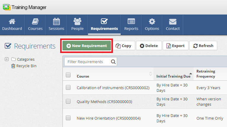The height and width of the screenshot is (127, 227).
Task: Click Quality Methods row's By Hire Date + 30 Days
Action: tap(172, 102)
